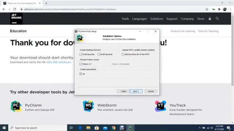Show hidden system tray icons

[199, 128]
